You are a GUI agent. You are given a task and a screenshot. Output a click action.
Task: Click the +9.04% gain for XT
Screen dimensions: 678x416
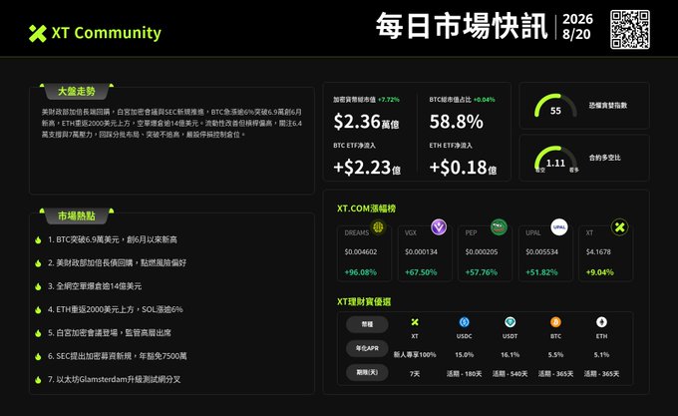(600, 272)
